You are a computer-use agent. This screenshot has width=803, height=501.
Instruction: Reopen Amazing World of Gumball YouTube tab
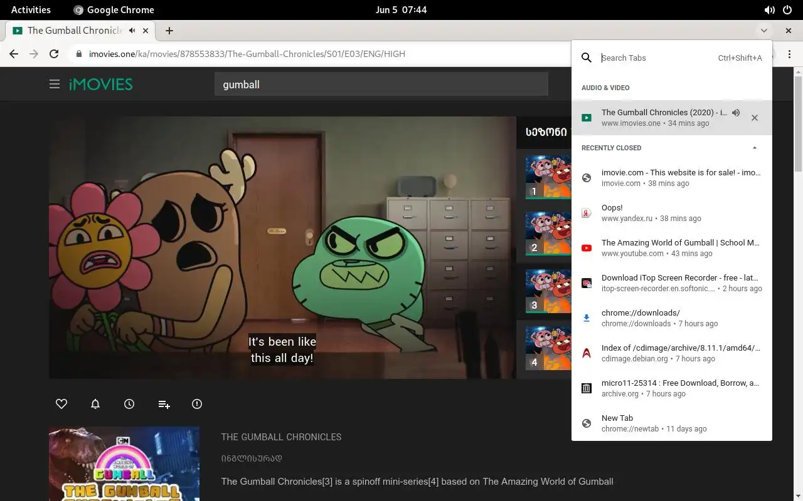click(x=672, y=248)
